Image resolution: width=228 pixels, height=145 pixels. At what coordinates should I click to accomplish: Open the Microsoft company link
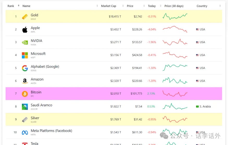coord(38,54)
